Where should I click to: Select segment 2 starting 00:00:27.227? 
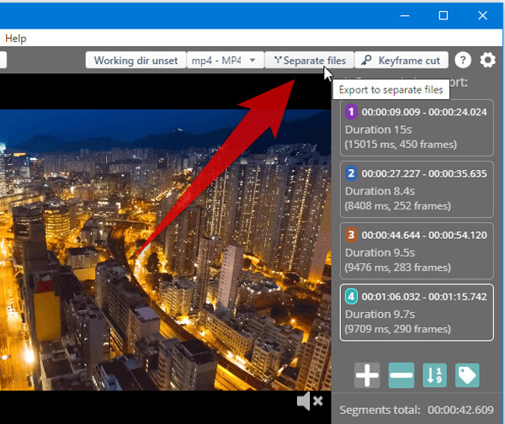pyautogui.click(x=417, y=189)
